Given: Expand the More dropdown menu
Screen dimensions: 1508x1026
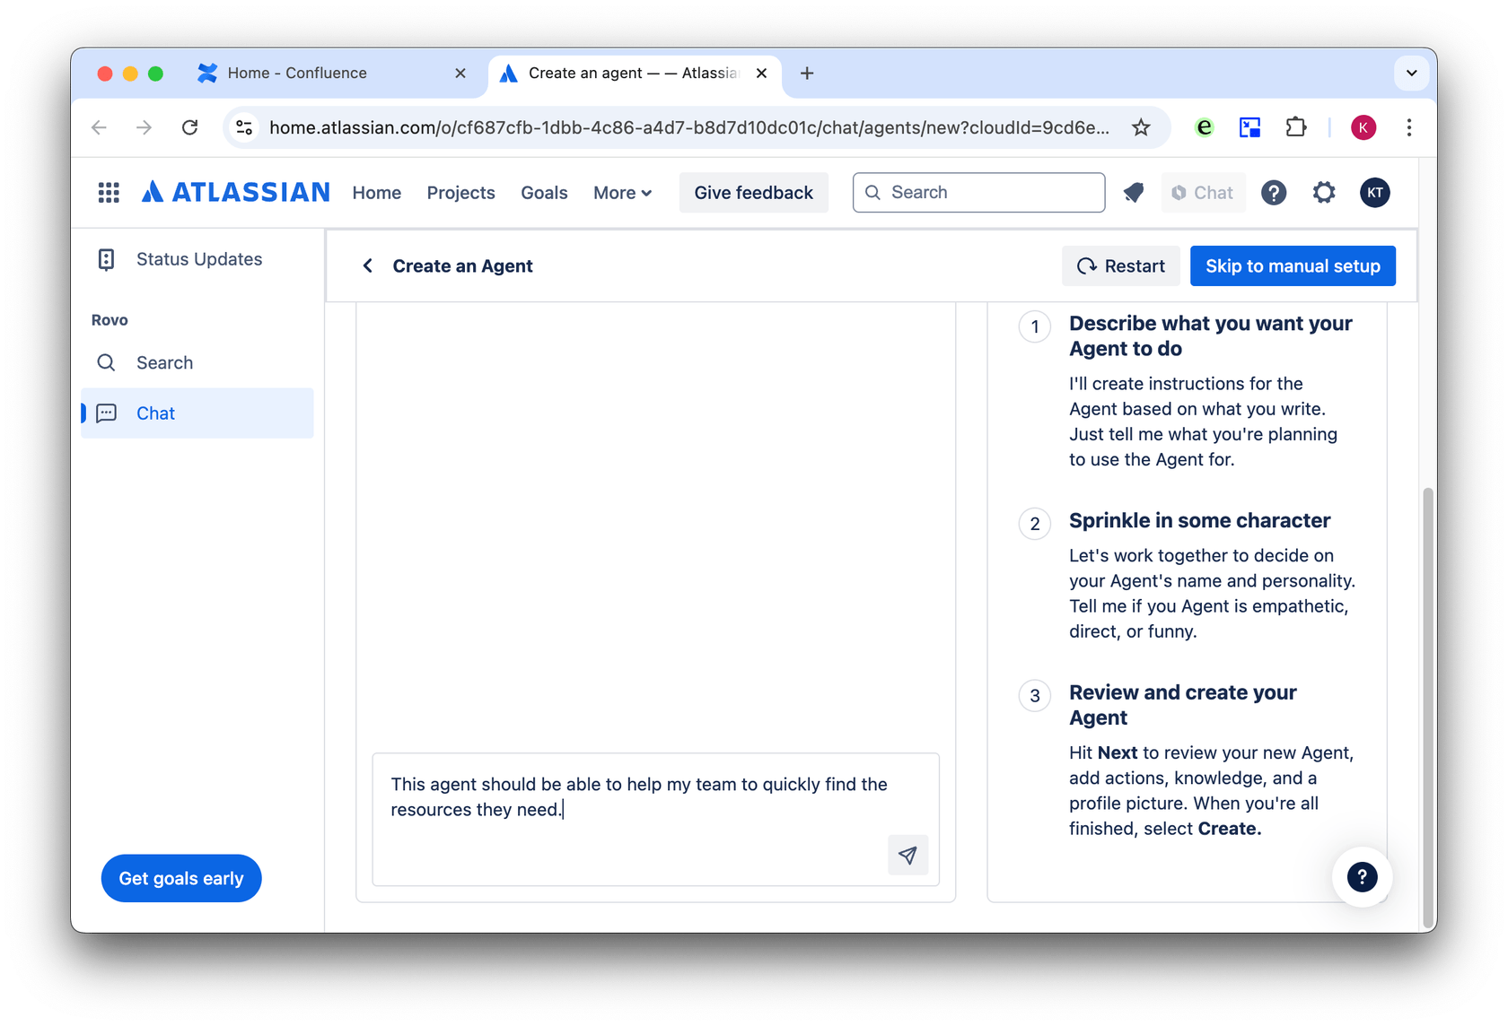Looking at the screenshot, I should (x=622, y=193).
